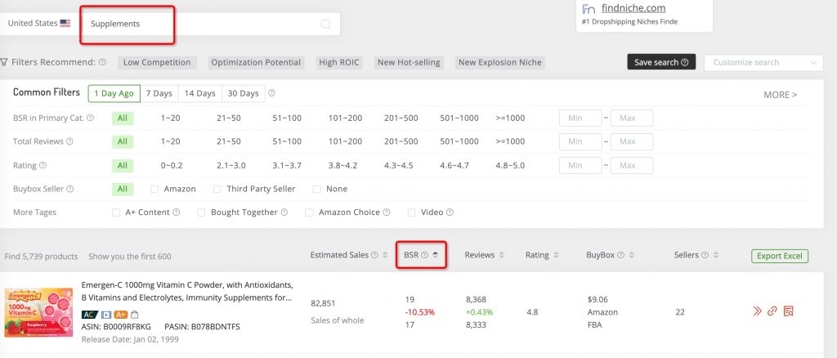Open help icon for BuyBox column

tap(621, 255)
